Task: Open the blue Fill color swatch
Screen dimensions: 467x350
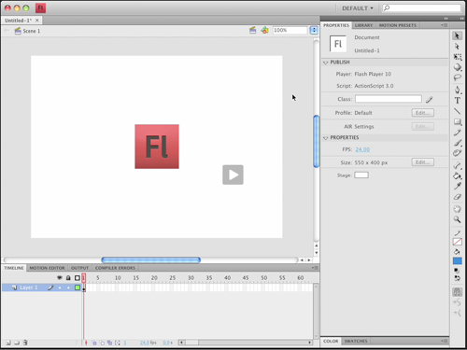Action: coord(458,260)
